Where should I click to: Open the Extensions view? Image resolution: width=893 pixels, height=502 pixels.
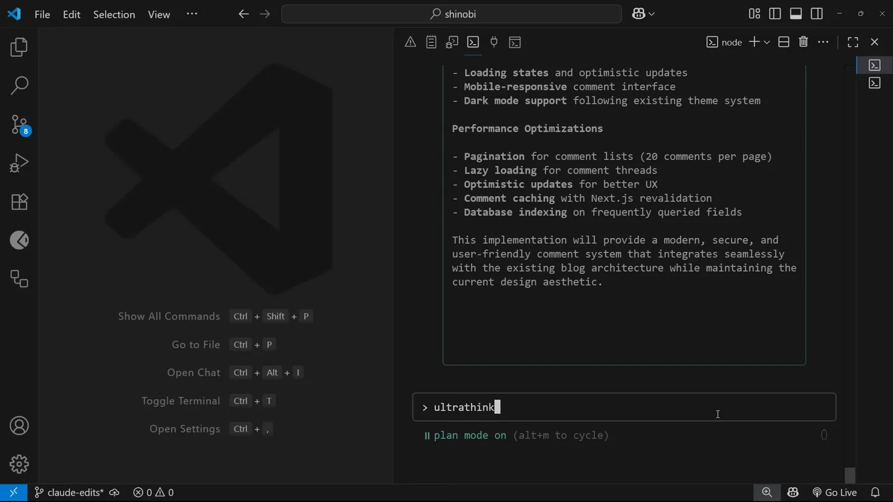pos(19,202)
